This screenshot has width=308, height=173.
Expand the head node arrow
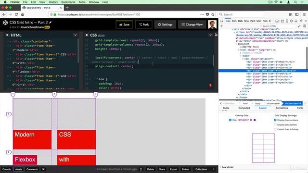[241, 53]
